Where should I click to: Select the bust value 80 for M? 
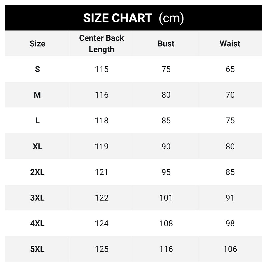coord(166,95)
